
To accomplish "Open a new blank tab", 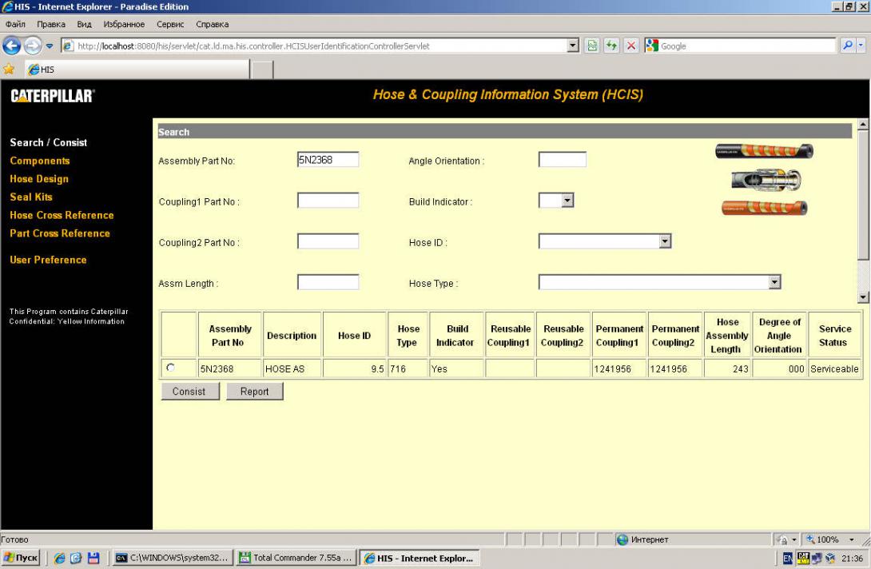I will pyautogui.click(x=262, y=70).
